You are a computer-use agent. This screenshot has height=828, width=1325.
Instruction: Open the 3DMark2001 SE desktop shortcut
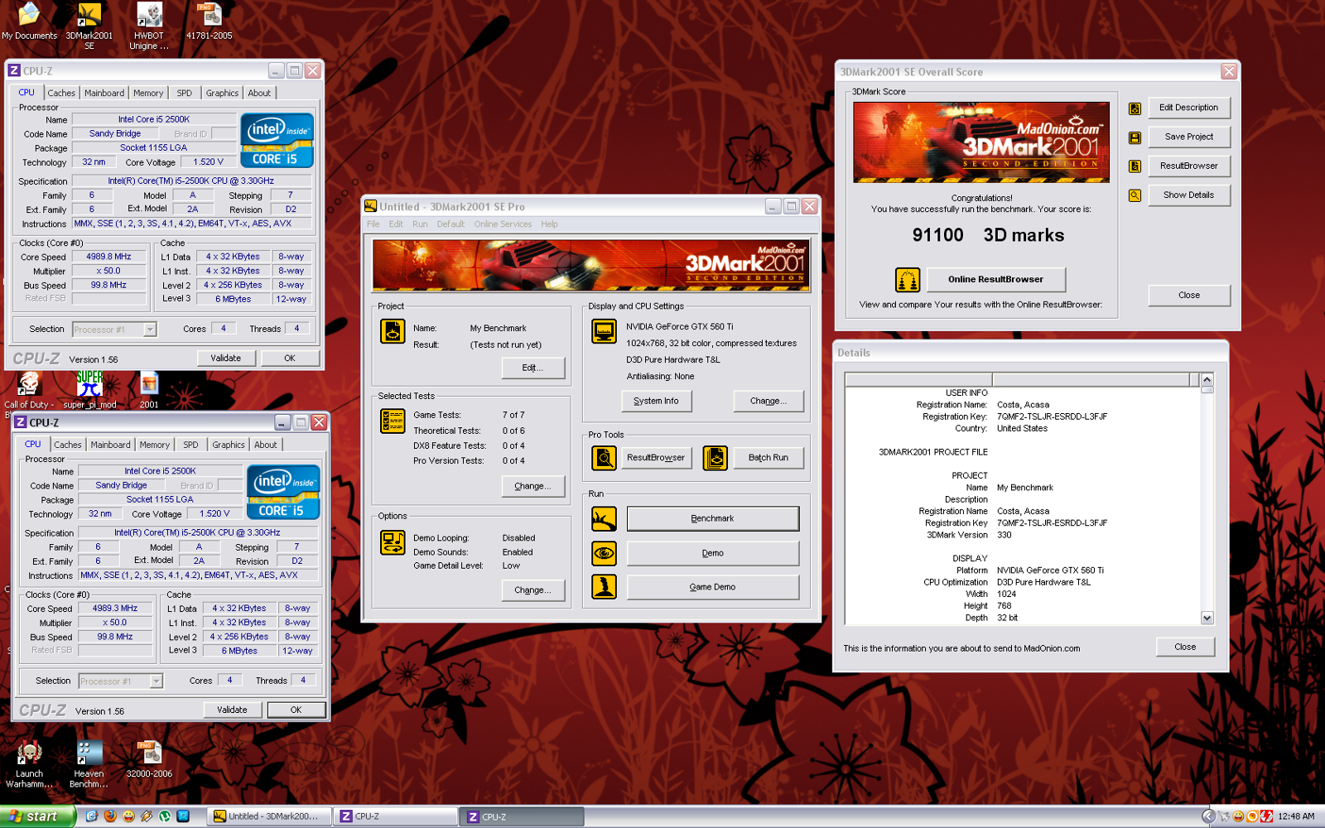pyautogui.click(x=89, y=26)
